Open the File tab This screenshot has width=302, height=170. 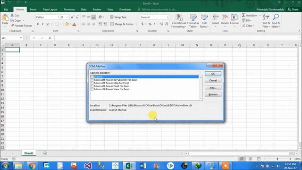click(x=6, y=9)
